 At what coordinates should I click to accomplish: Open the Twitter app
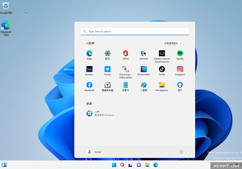coord(107,71)
